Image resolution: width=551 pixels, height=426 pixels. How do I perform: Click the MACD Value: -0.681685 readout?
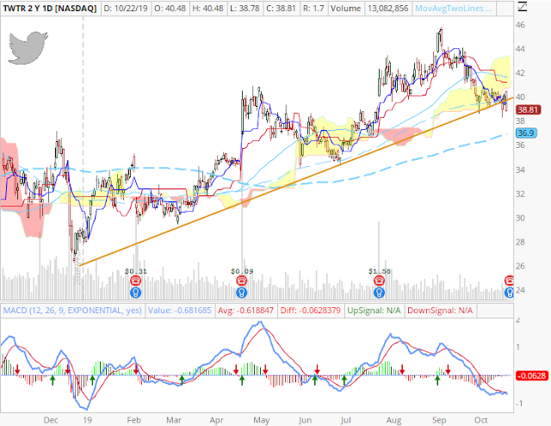point(180,311)
